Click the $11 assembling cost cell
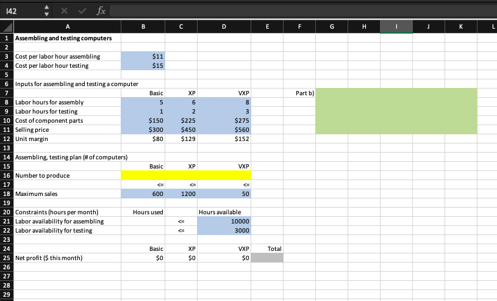 [x=143, y=57]
